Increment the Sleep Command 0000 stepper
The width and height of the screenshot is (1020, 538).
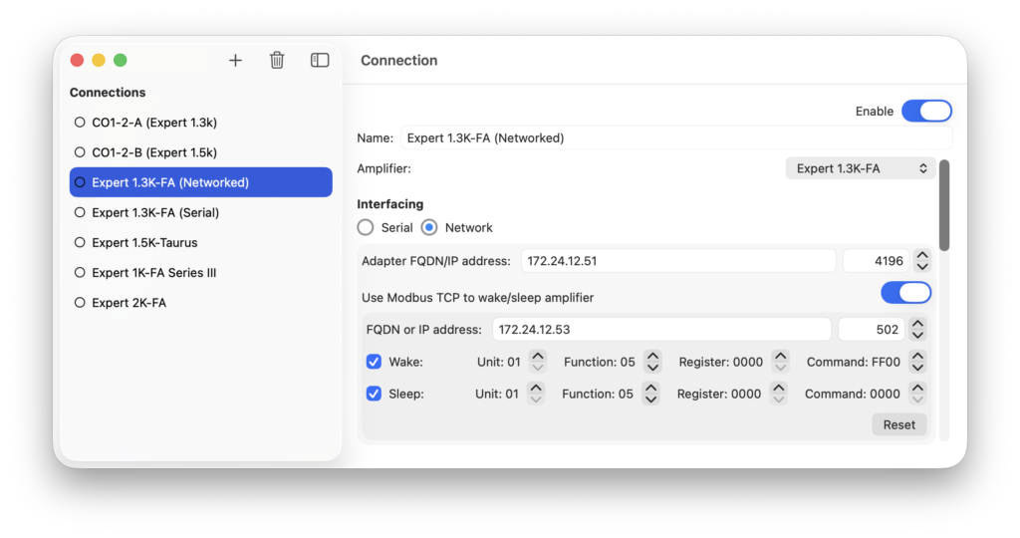coord(917,388)
